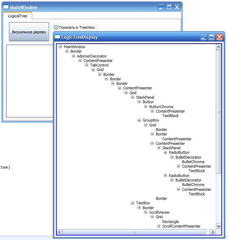Click the vertical scrollbar down arrow
Image resolution: width=228 pixels, height=240 pixels.
pos(219,226)
